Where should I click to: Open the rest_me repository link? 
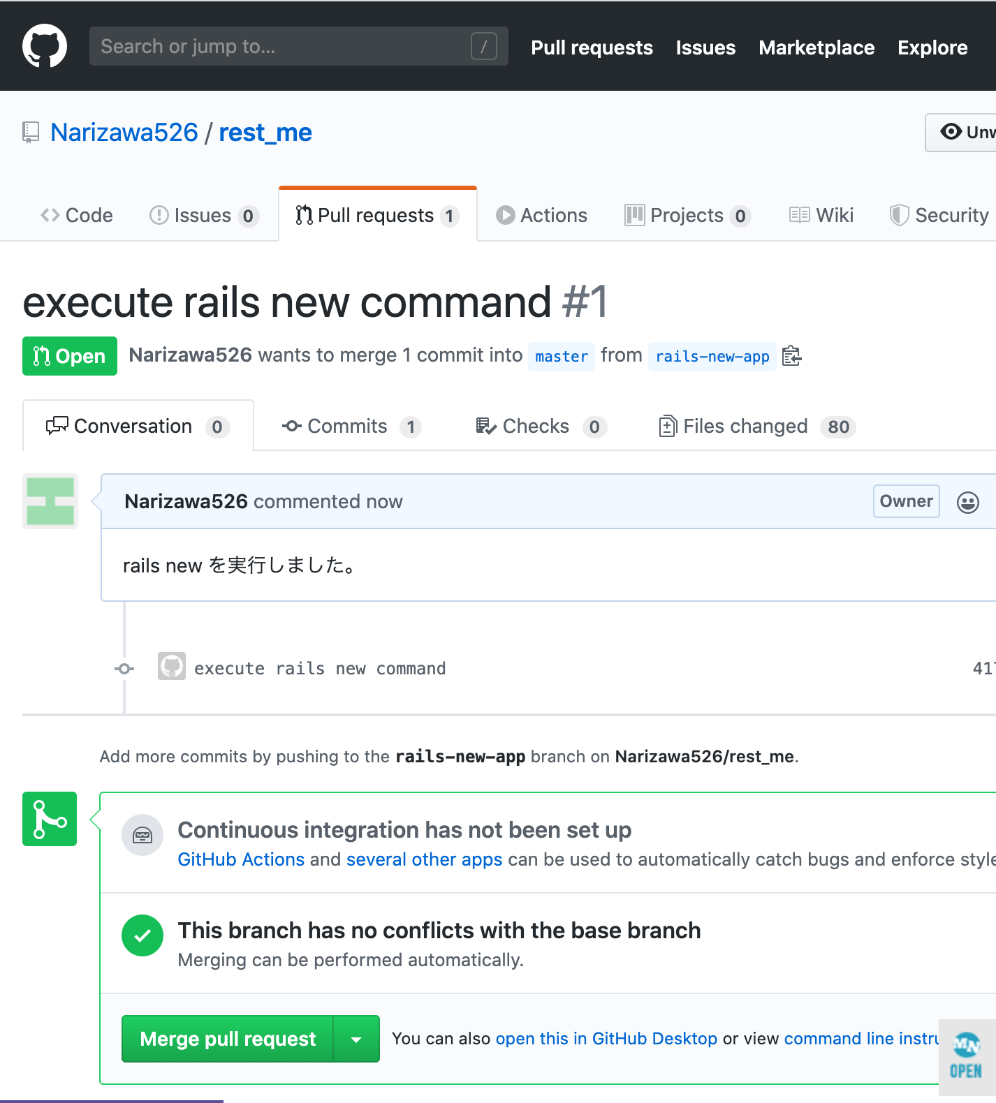point(265,132)
